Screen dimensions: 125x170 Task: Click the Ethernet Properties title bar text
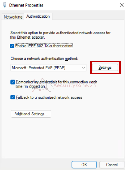pos(26,5)
